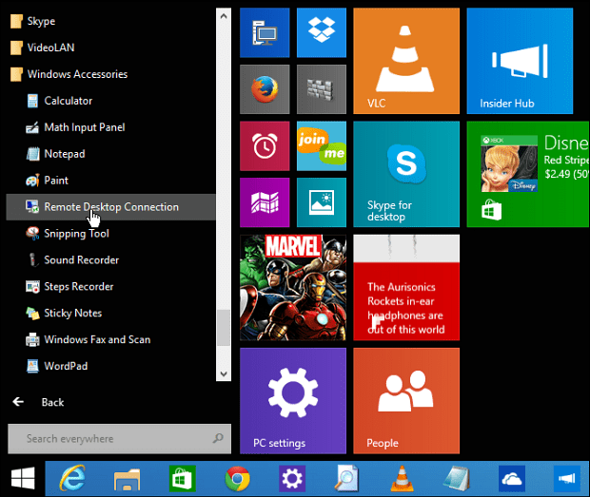Open the Maps purple tile
590x497 pixels.
coord(265,202)
